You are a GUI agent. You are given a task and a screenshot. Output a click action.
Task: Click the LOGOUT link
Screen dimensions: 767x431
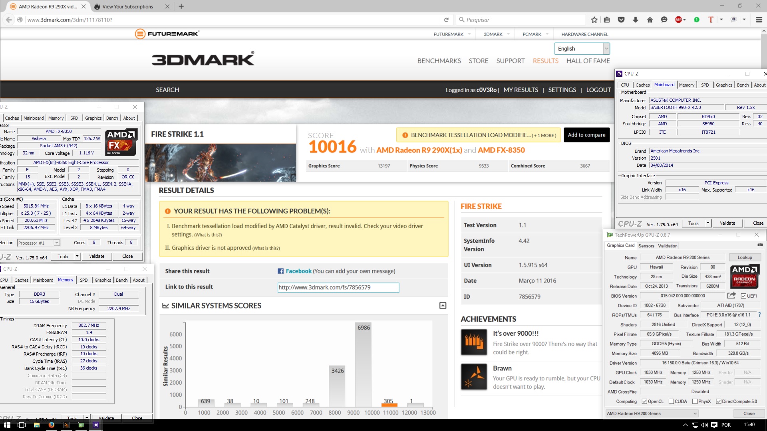click(598, 90)
